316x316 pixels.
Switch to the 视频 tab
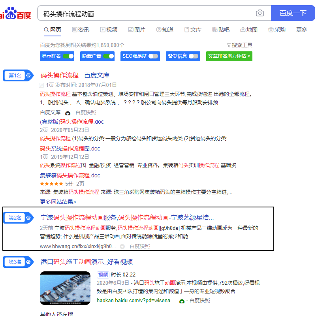tap(109, 30)
